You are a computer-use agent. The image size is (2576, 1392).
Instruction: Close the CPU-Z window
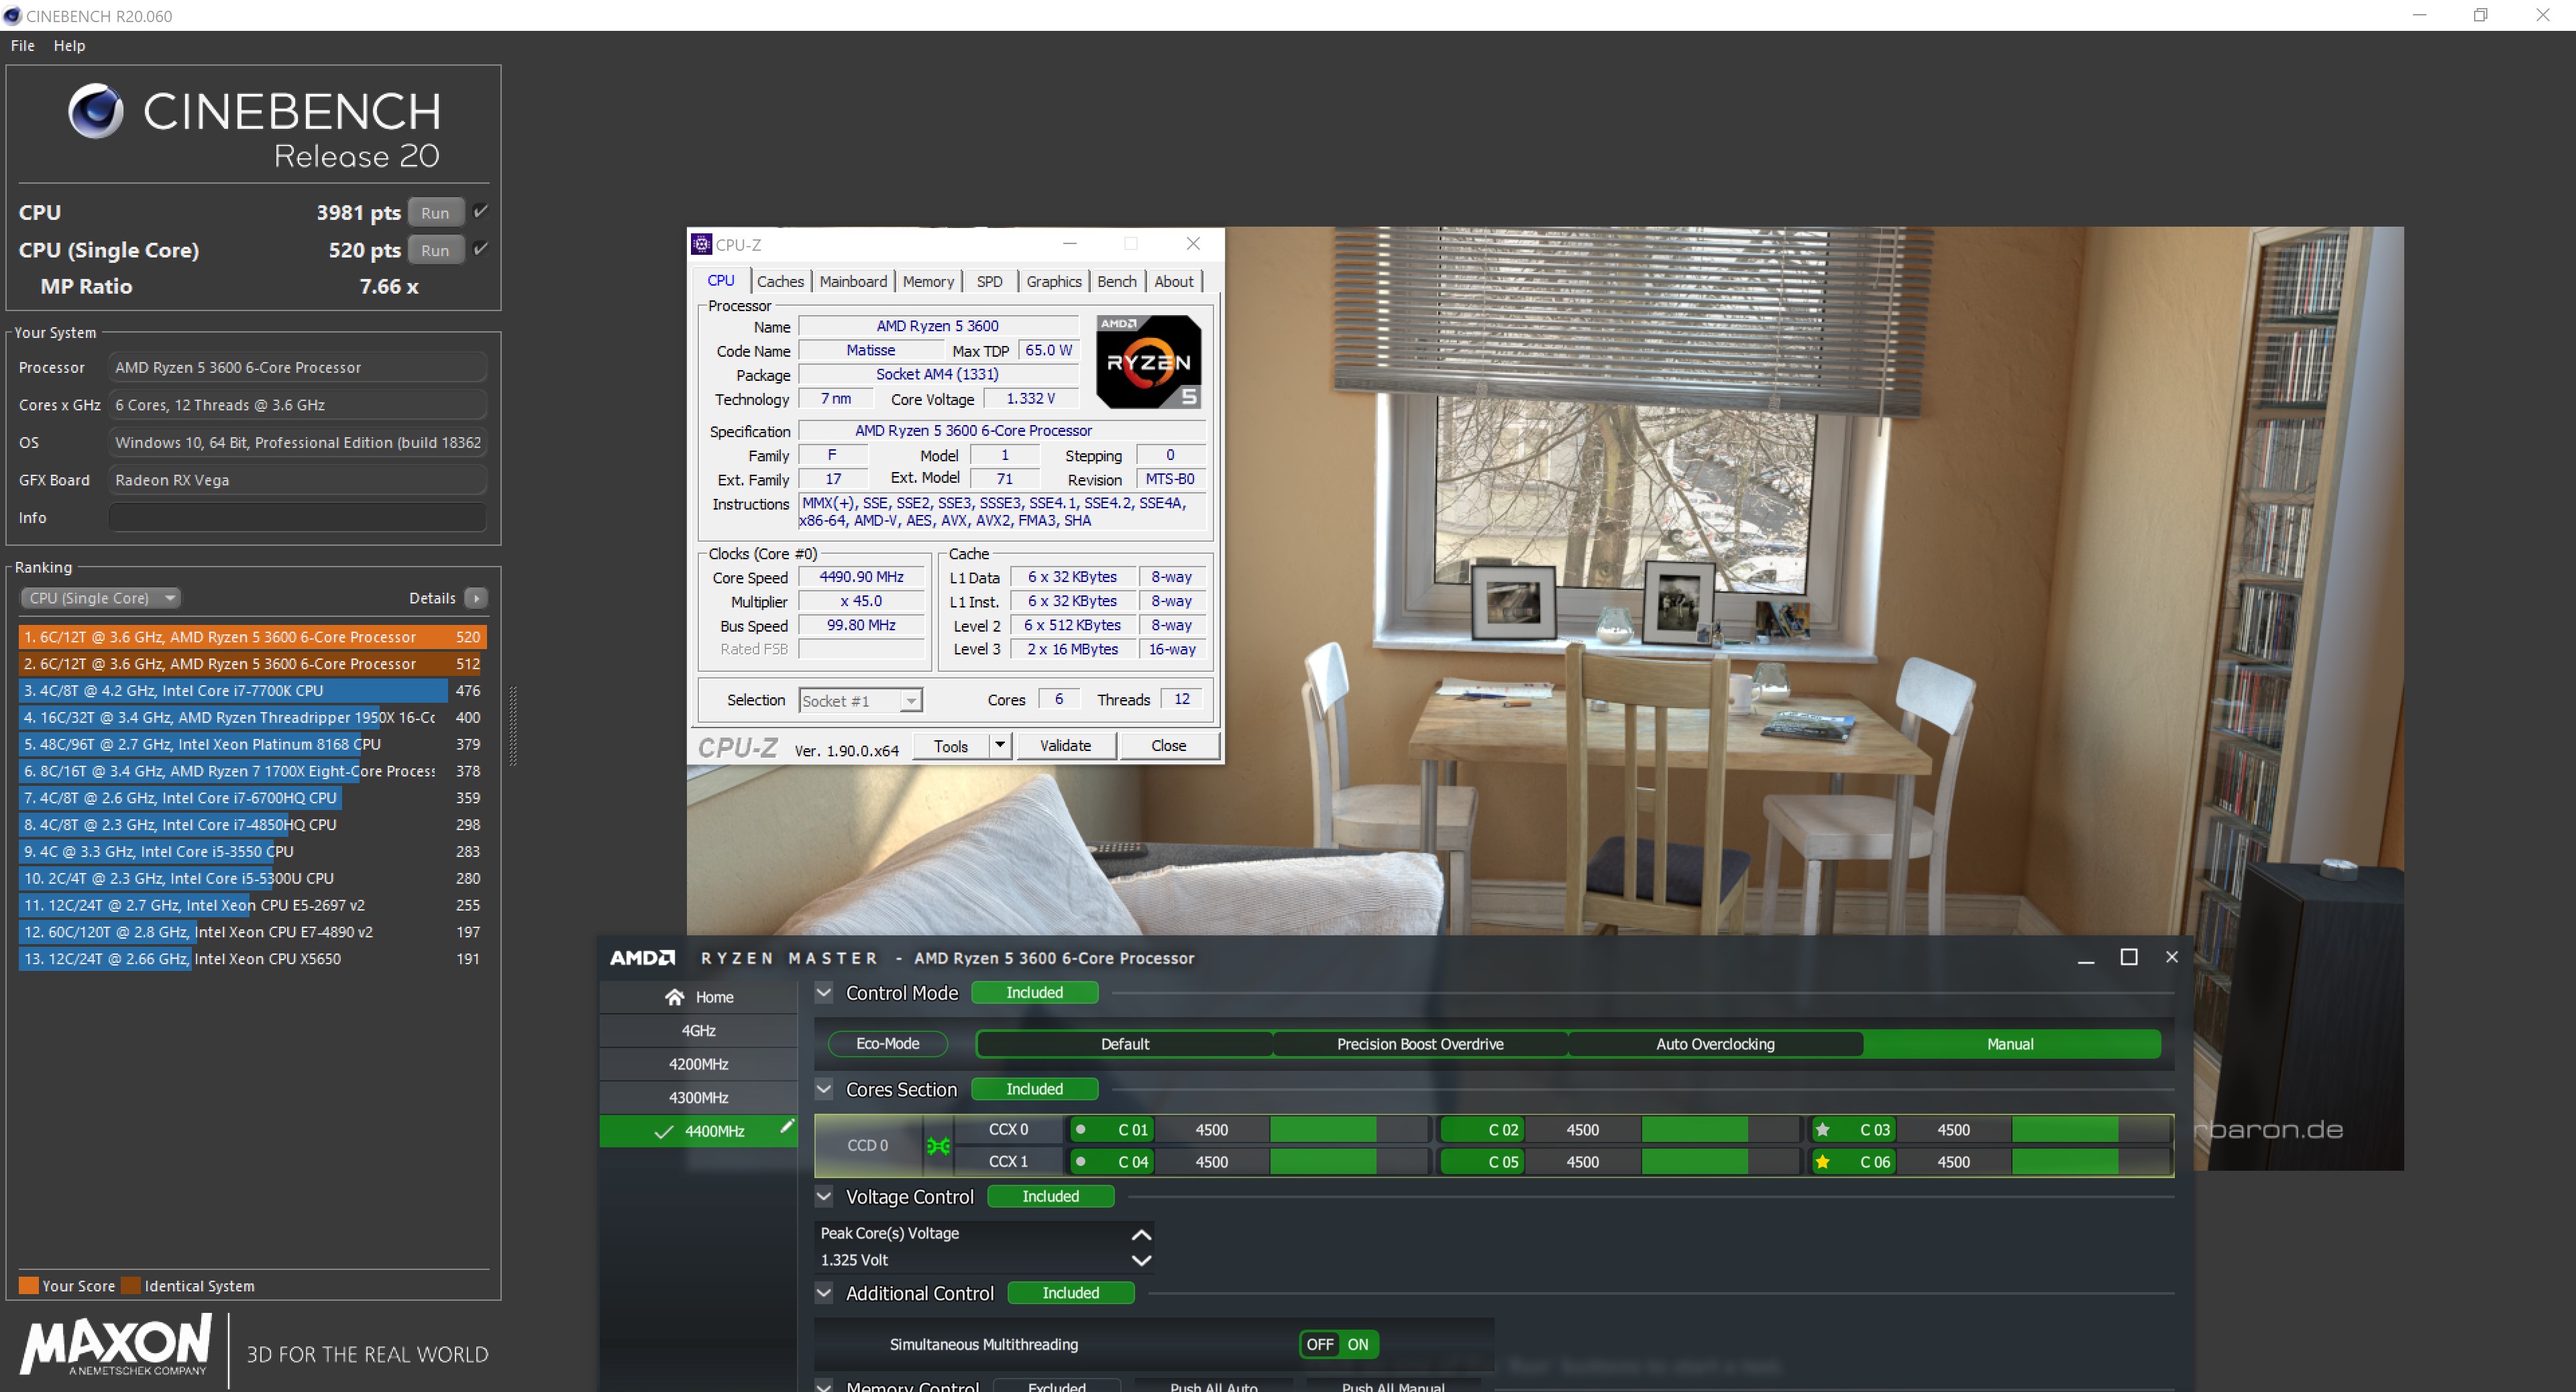(x=1193, y=244)
